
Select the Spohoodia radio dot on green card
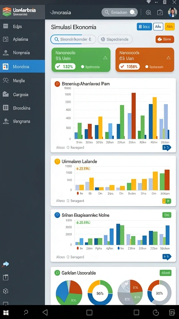pos(82,67)
